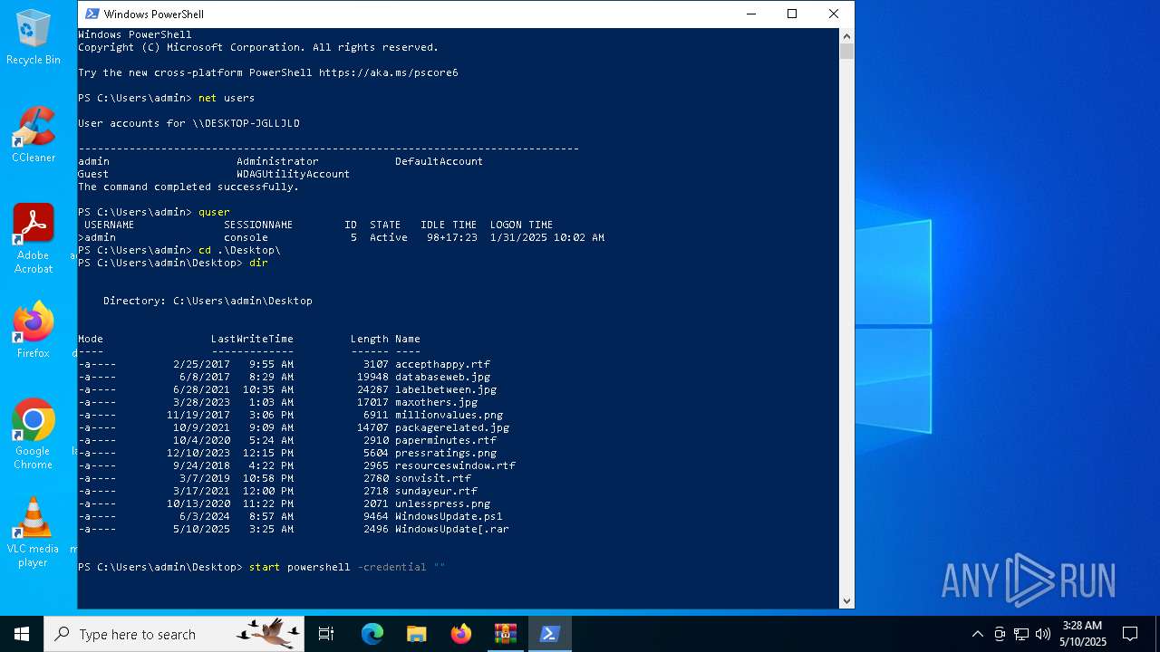The width and height of the screenshot is (1160, 652).
Task: Click the Type here to search box
Action: click(174, 634)
